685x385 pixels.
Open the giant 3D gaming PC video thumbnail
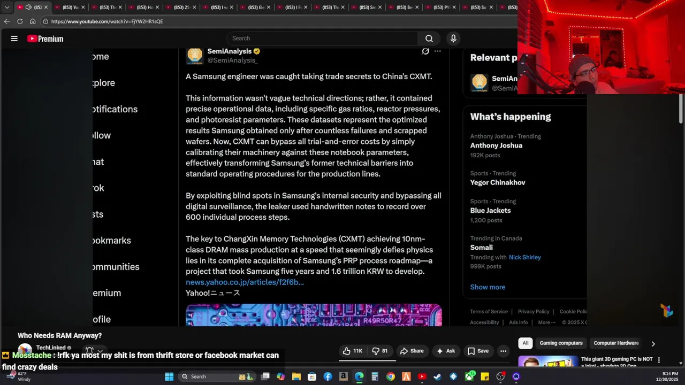pos(549,362)
